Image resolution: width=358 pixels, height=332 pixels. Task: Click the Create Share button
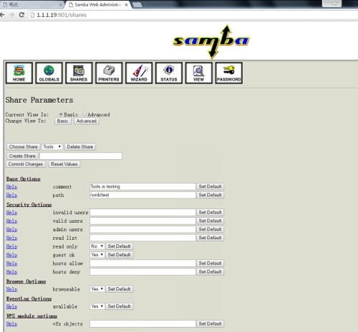(x=22, y=156)
